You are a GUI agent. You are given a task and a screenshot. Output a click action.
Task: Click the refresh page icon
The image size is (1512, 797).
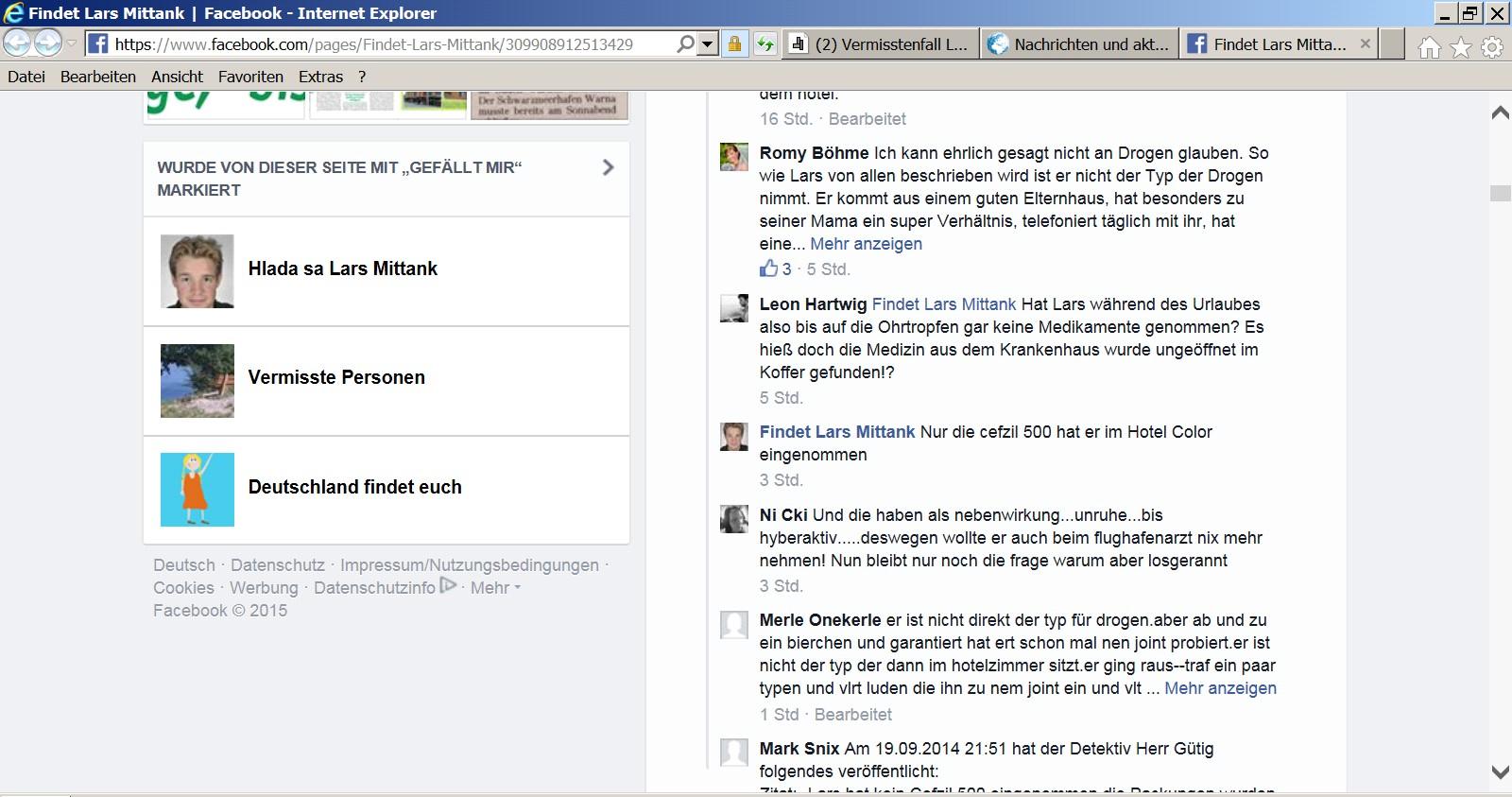[x=765, y=43]
